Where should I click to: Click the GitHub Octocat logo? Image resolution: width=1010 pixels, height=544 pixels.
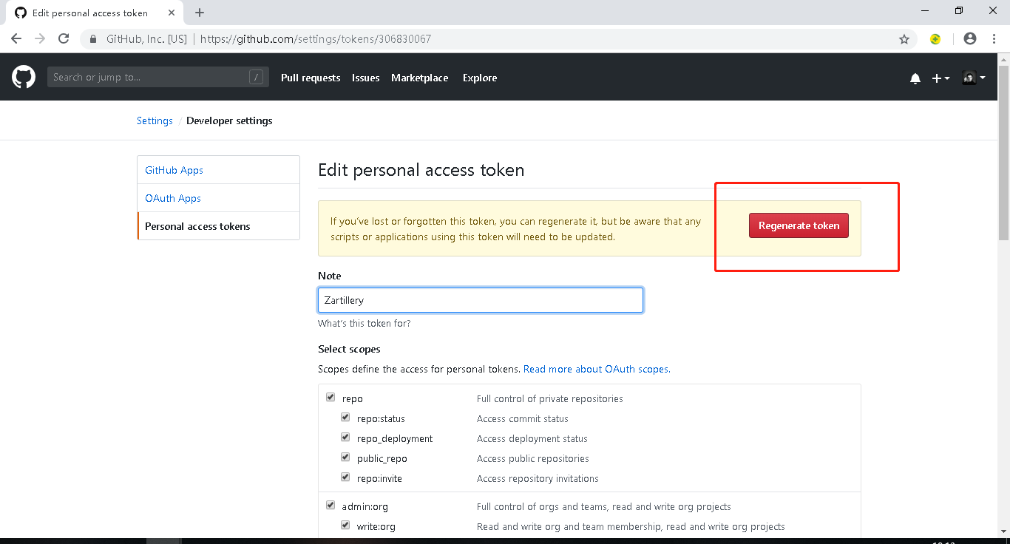click(x=24, y=77)
